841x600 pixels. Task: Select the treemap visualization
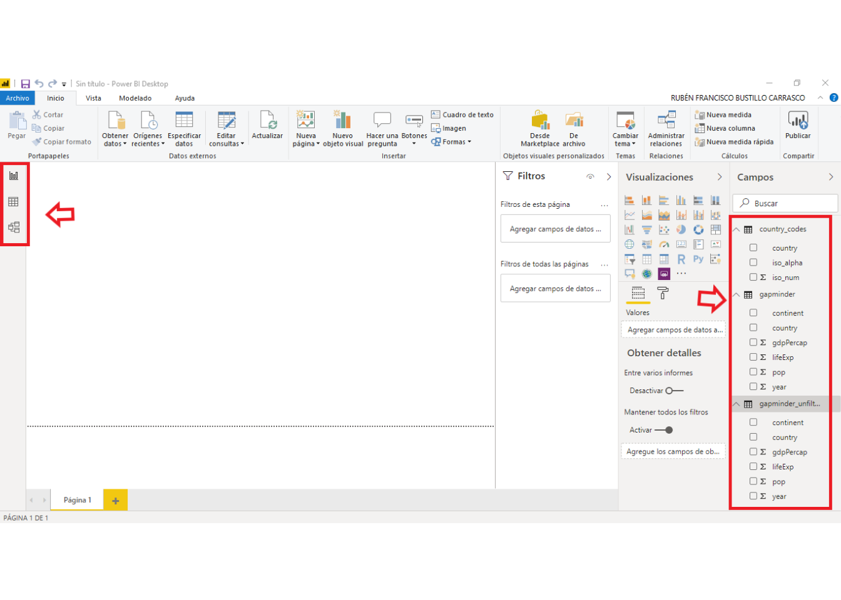[715, 229]
